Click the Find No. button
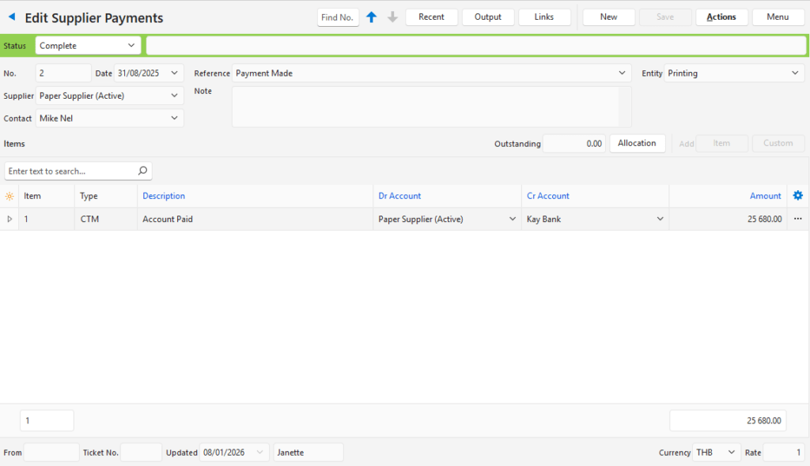The height and width of the screenshot is (466, 810). [x=338, y=17]
